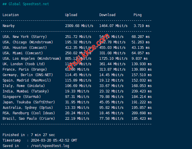Screen dimensions: 192x149
Task: Click Los Angeles download value 1725.10 Mbit/s
Action: pyautogui.click(x=113, y=59)
